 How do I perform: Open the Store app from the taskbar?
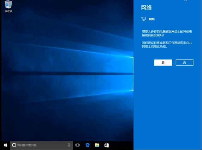pos(107,145)
